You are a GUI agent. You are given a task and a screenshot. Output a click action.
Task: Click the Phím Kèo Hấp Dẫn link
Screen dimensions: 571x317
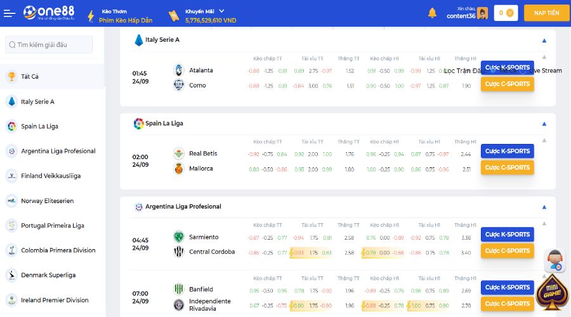(126, 20)
